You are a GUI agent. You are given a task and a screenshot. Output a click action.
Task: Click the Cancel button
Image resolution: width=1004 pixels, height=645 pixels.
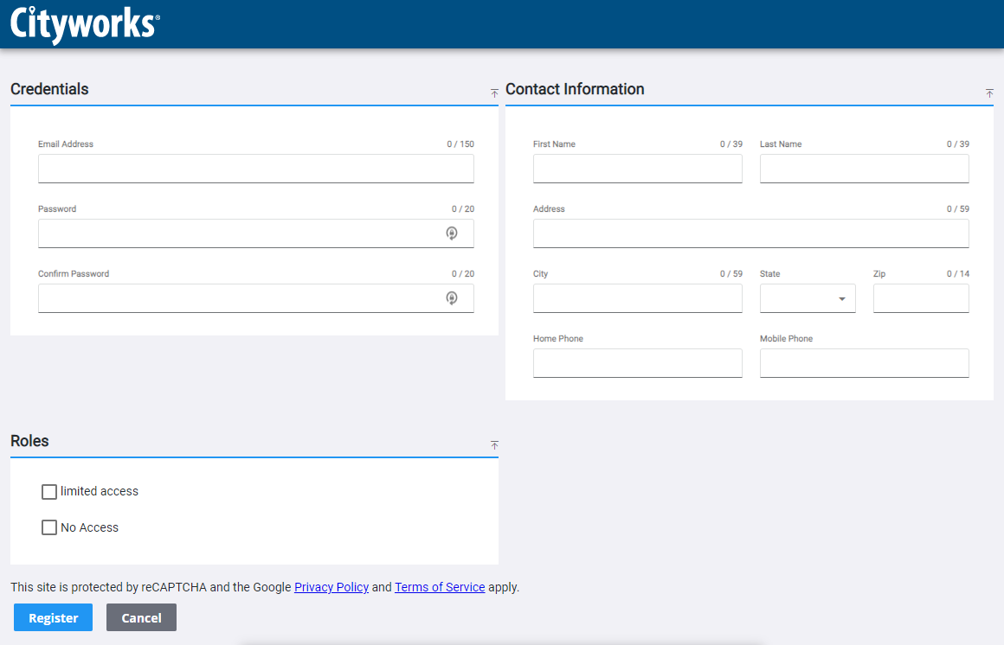141,617
